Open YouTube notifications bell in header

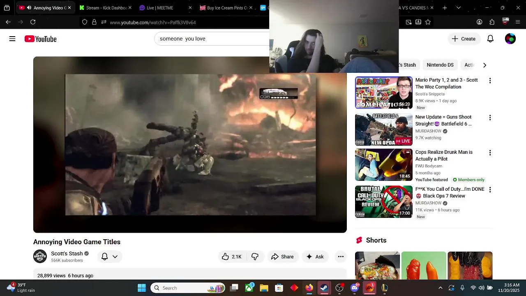pyautogui.click(x=490, y=39)
